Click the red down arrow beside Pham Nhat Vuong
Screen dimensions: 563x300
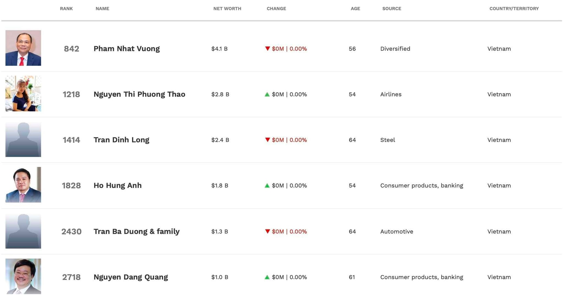(267, 49)
